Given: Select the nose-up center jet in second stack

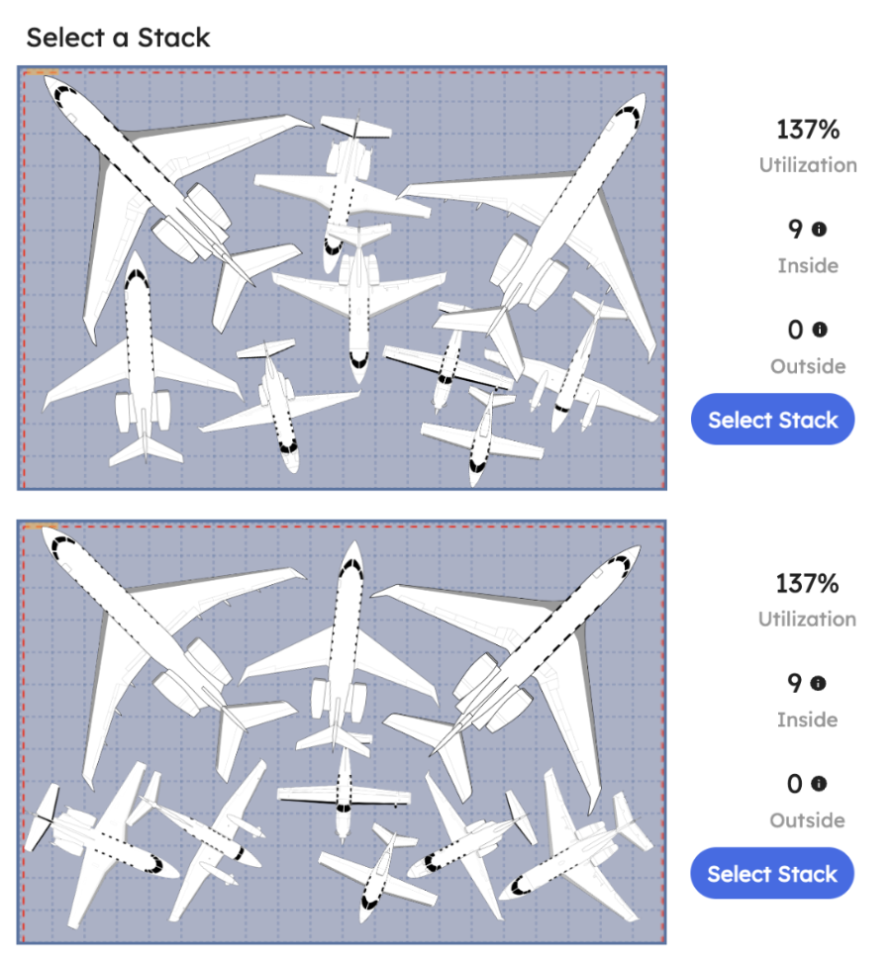Looking at the screenshot, I should pyautogui.click(x=341, y=644).
